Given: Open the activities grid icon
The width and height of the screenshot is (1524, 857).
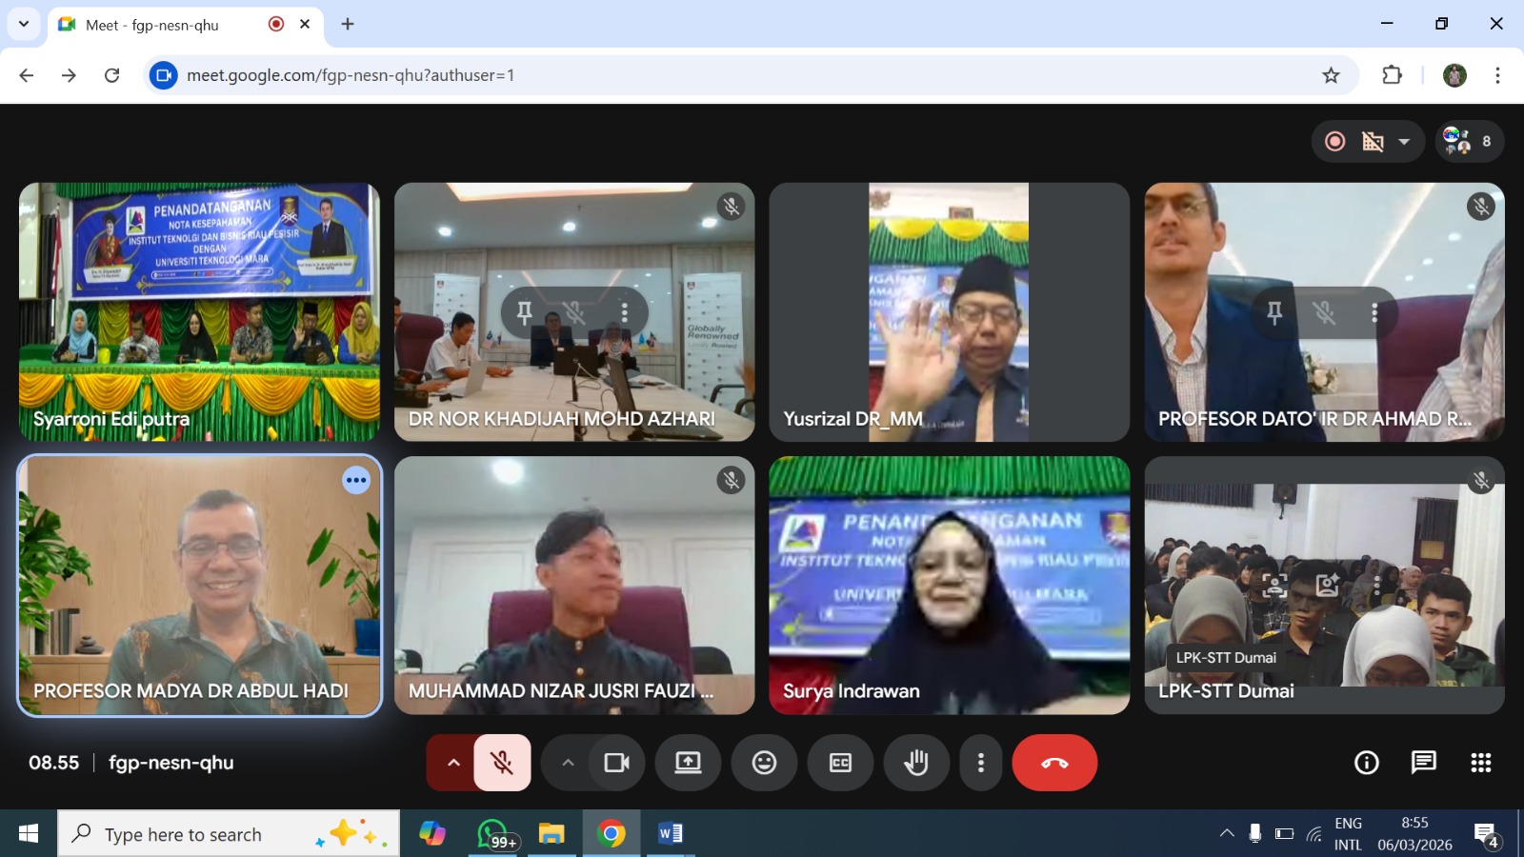Looking at the screenshot, I should 1480,763.
